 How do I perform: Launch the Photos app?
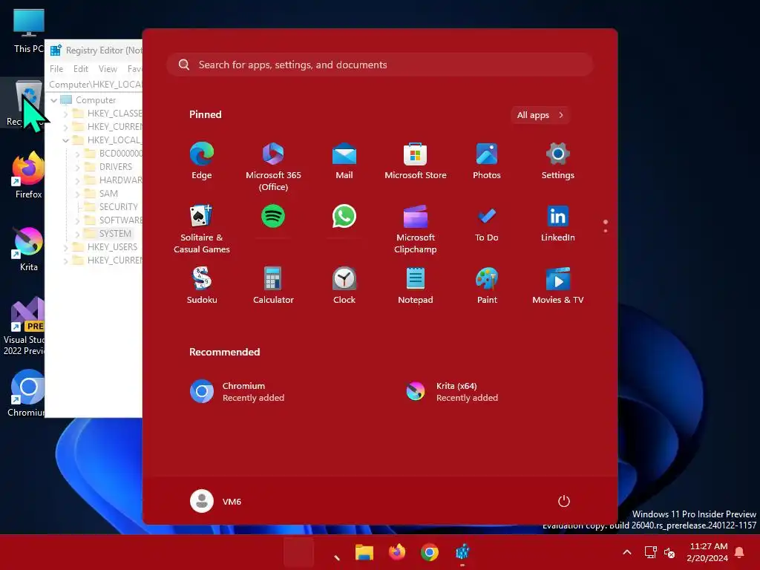[487, 161]
